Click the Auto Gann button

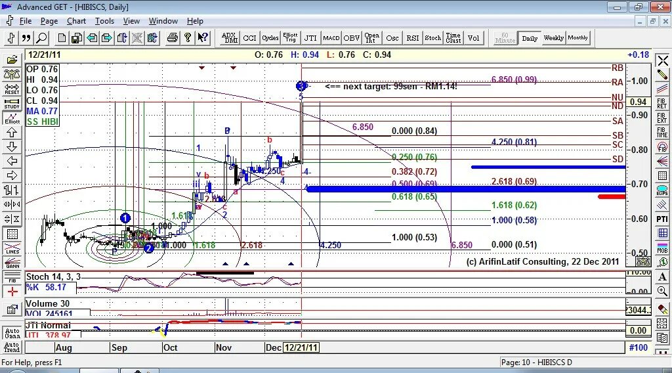pos(12,333)
